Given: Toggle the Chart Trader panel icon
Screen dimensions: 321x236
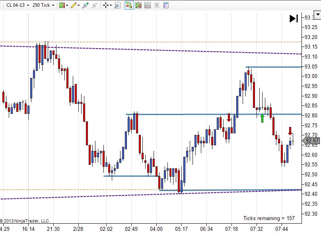Looking at the screenshot, I should (x=129, y=5).
